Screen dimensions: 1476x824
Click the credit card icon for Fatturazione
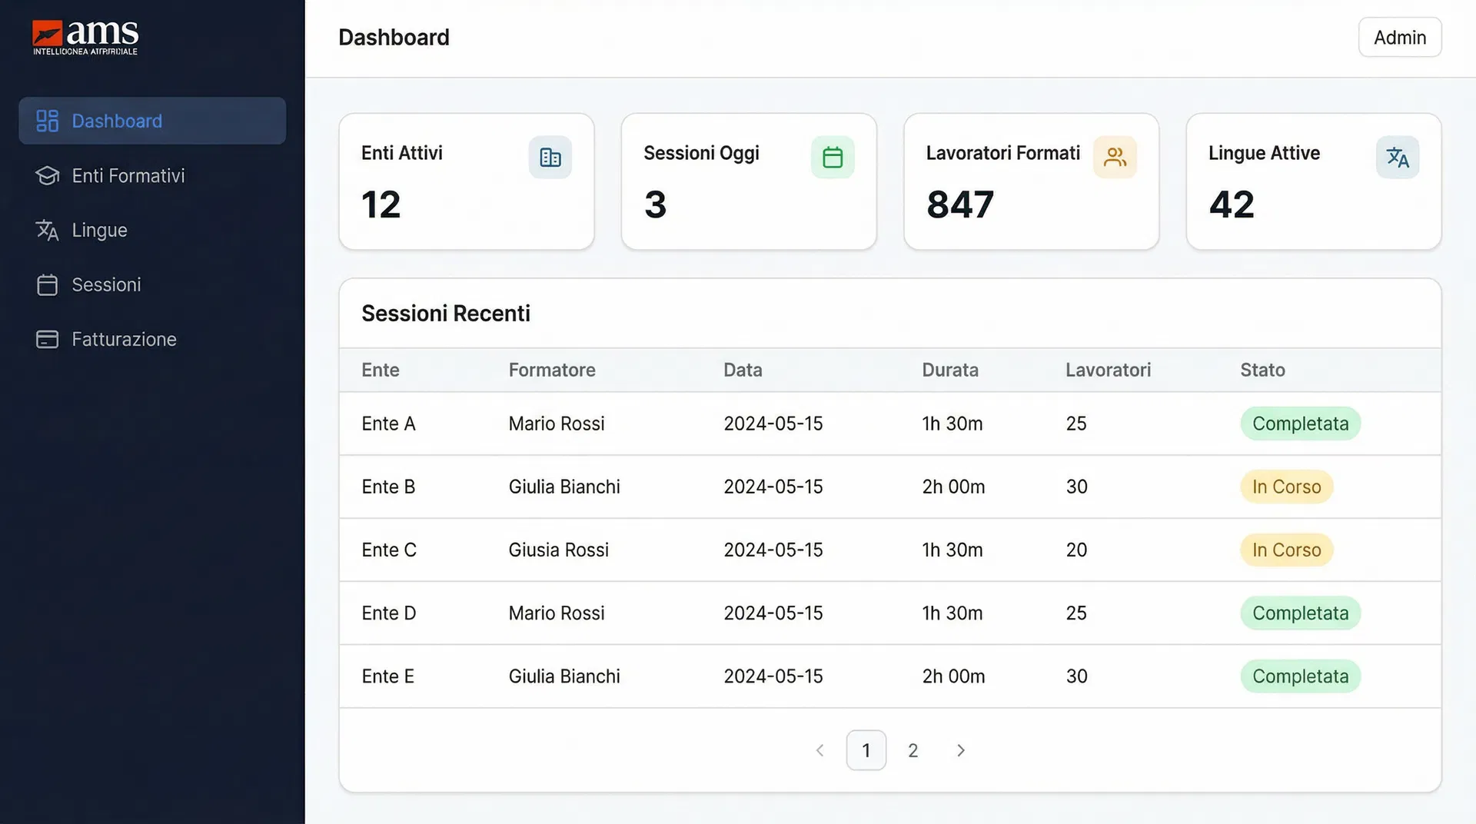(x=47, y=340)
